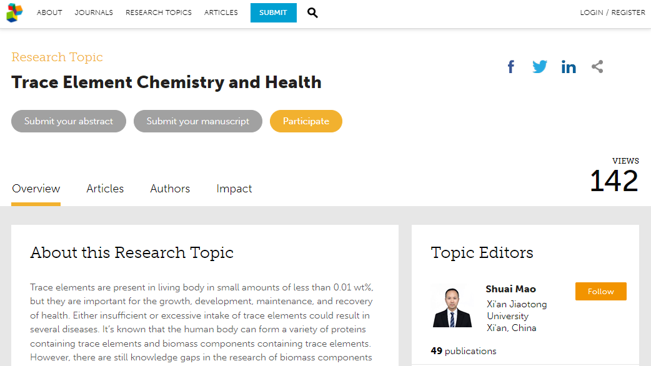This screenshot has height=366, width=651.
Task: Click the blue Submit button
Action: click(x=273, y=12)
